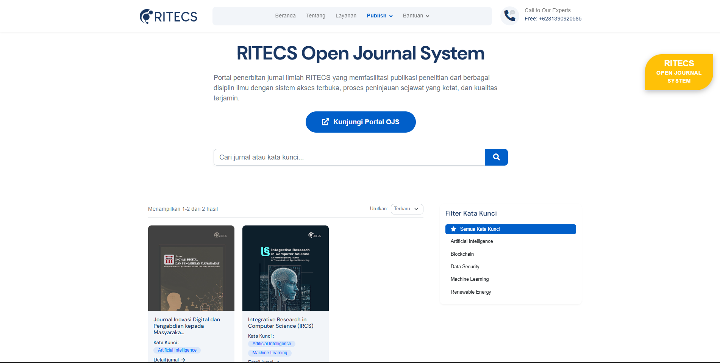Viewport: 720px width, 363px height.
Task: Open the Urutkan Terbaru sort dropdown
Action: [407, 209]
